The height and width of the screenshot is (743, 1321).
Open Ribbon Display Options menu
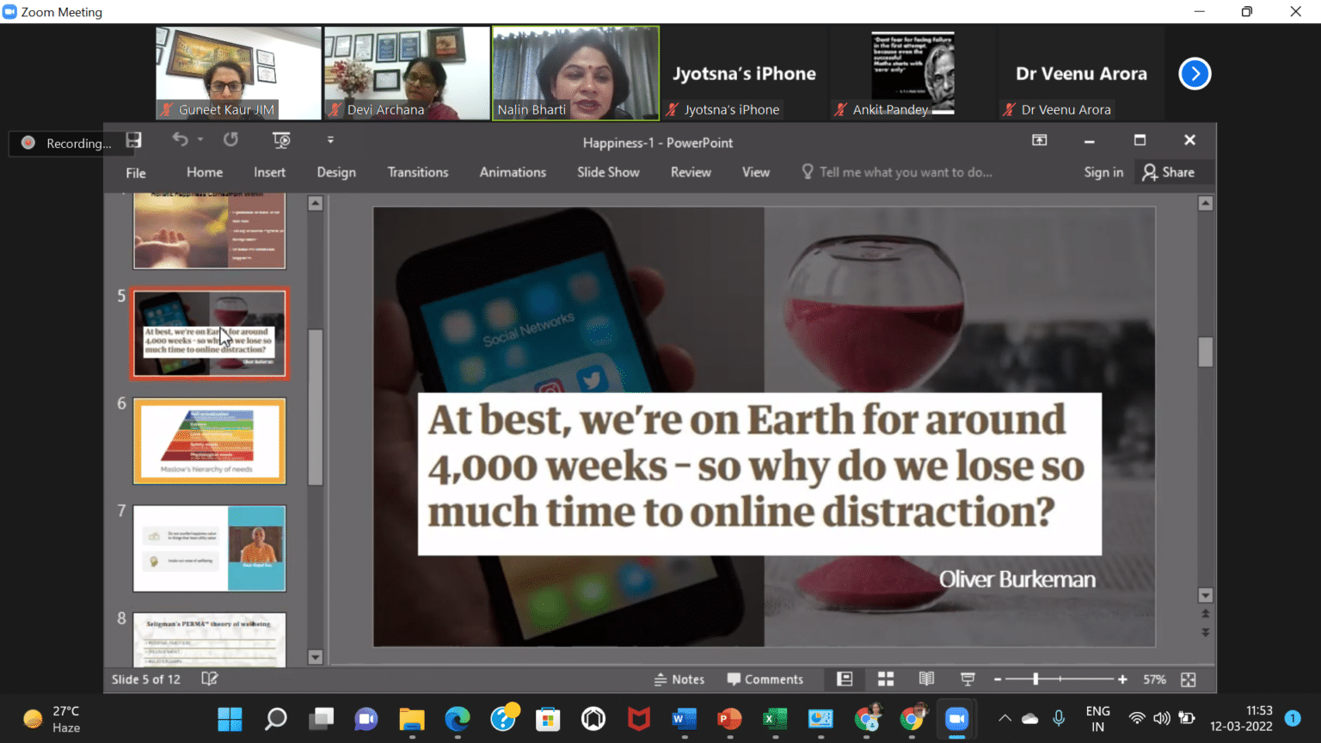click(1039, 140)
